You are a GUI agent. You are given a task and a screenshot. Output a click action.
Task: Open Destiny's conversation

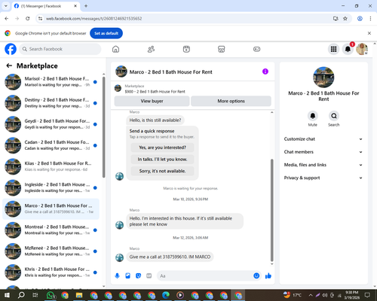[x=51, y=103]
